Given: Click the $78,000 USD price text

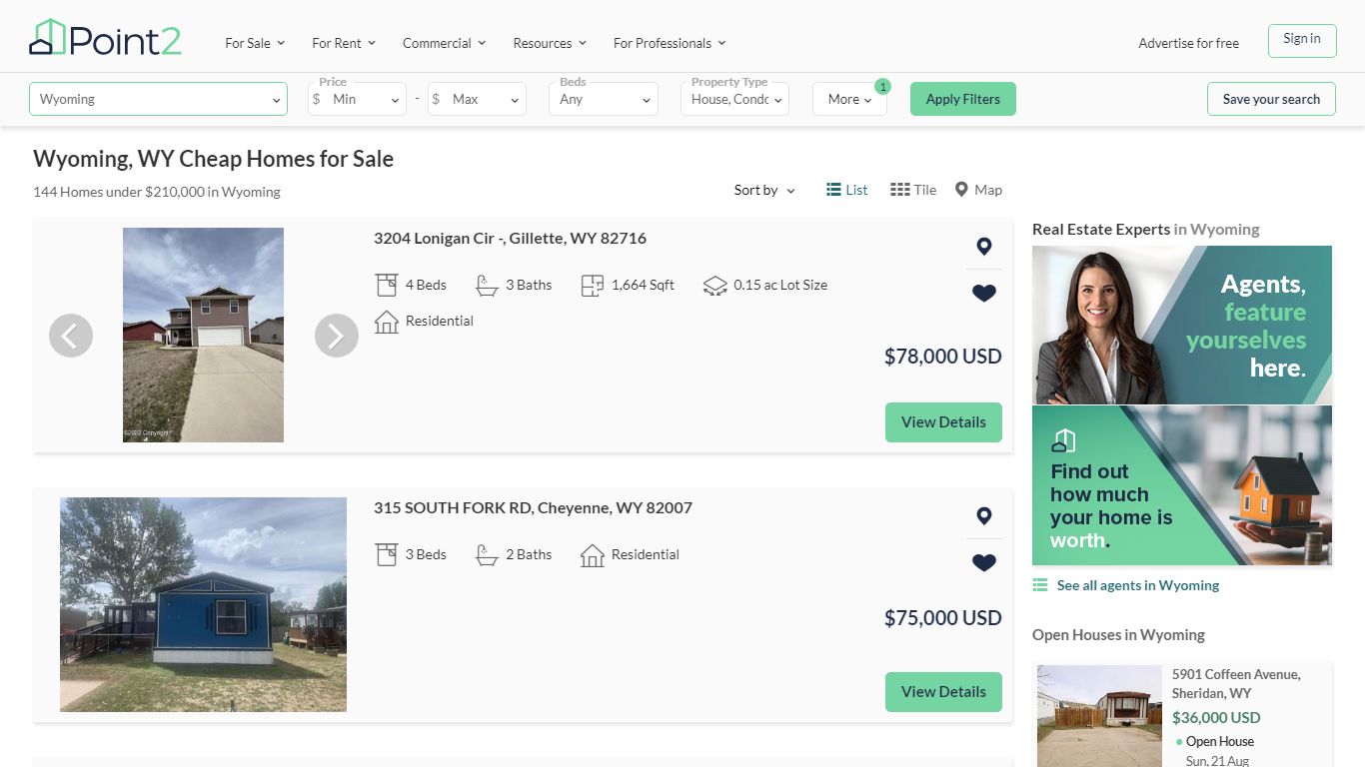Looking at the screenshot, I should pyautogui.click(x=942, y=357).
